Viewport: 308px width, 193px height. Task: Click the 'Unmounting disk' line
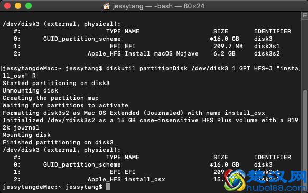coord(30,90)
